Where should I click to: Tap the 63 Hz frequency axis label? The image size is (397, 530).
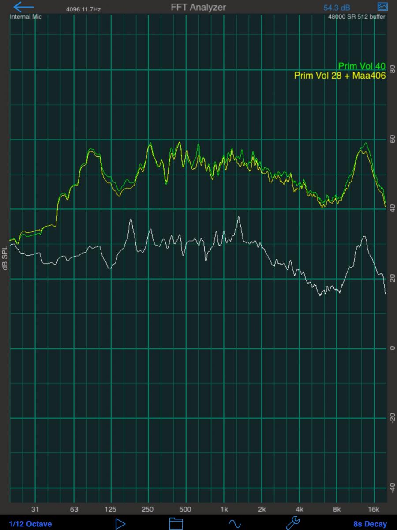[x=74, y=510]
